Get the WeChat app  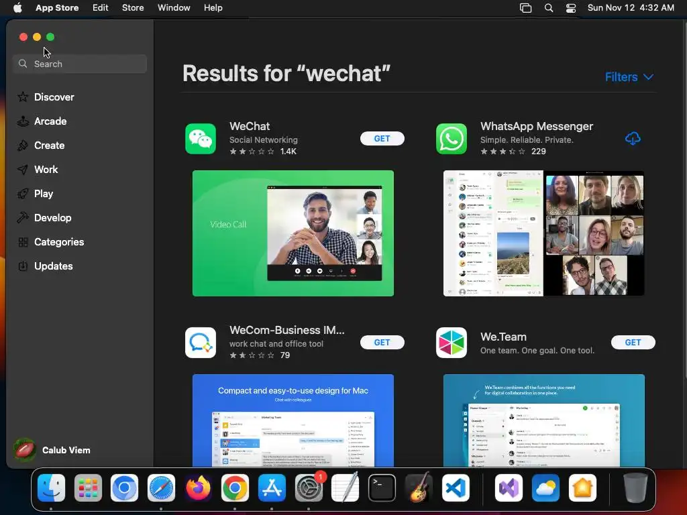382,138
